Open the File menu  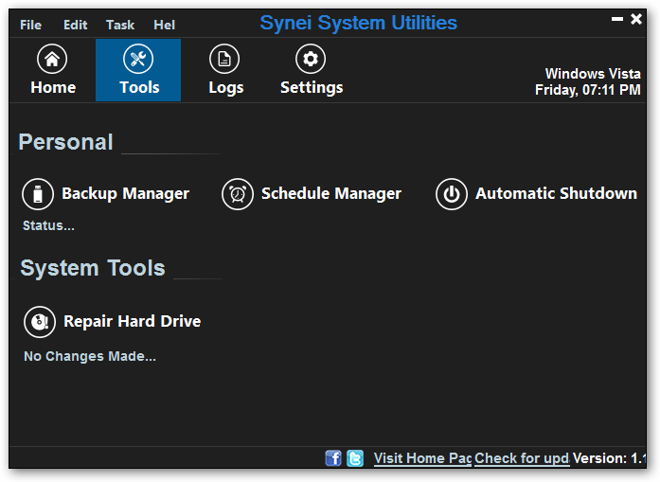tap(30, 26)
